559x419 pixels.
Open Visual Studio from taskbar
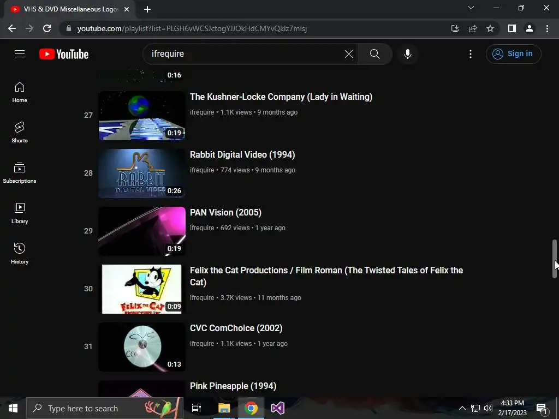point(278,408)
